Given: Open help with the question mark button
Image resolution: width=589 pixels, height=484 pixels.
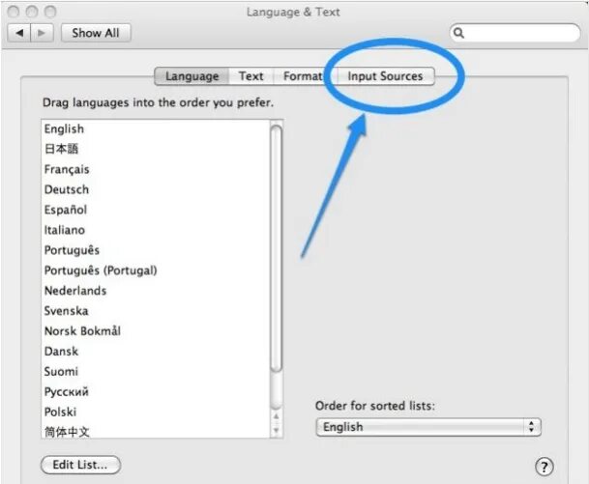Looking at the screenshot, I should [x=544, y=467].
